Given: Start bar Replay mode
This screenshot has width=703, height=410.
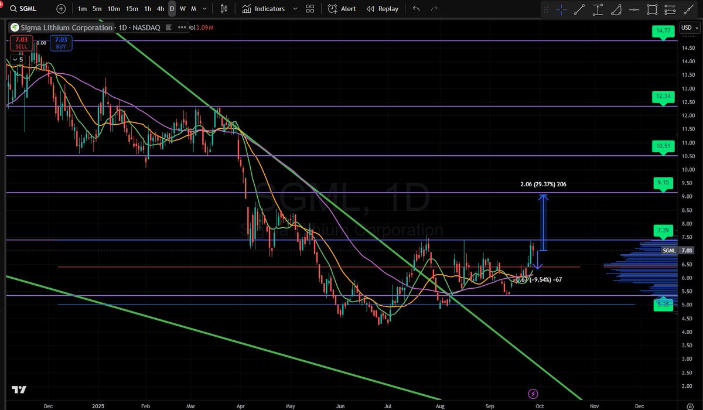Looking at the screenshot, I should tap(382, 9).
